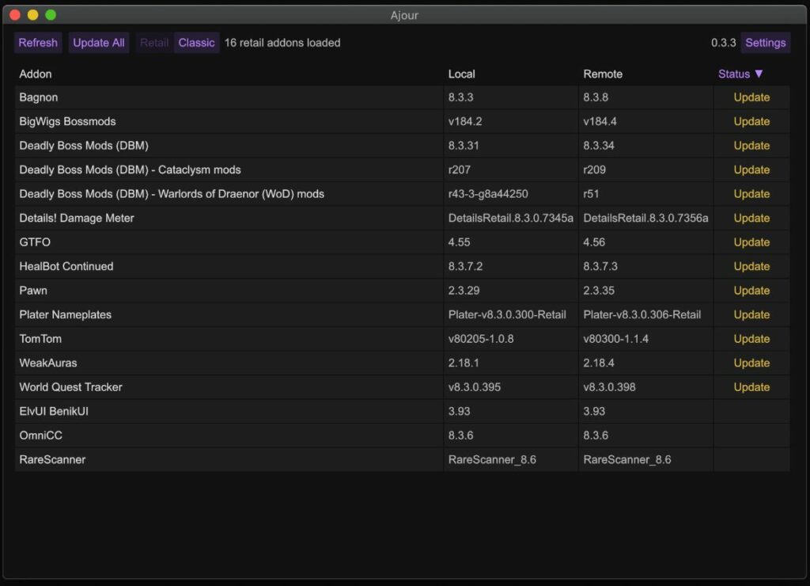This screenshot has width=810, height=586.
Task: Click the Refresh button
Action: [38, 43]
